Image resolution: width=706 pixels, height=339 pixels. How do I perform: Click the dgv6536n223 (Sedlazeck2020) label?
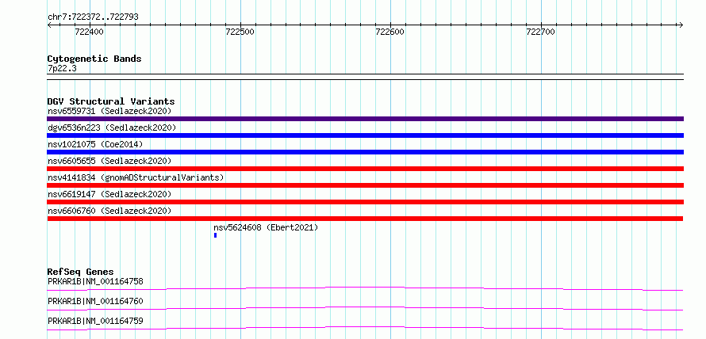tap(112, 128)
